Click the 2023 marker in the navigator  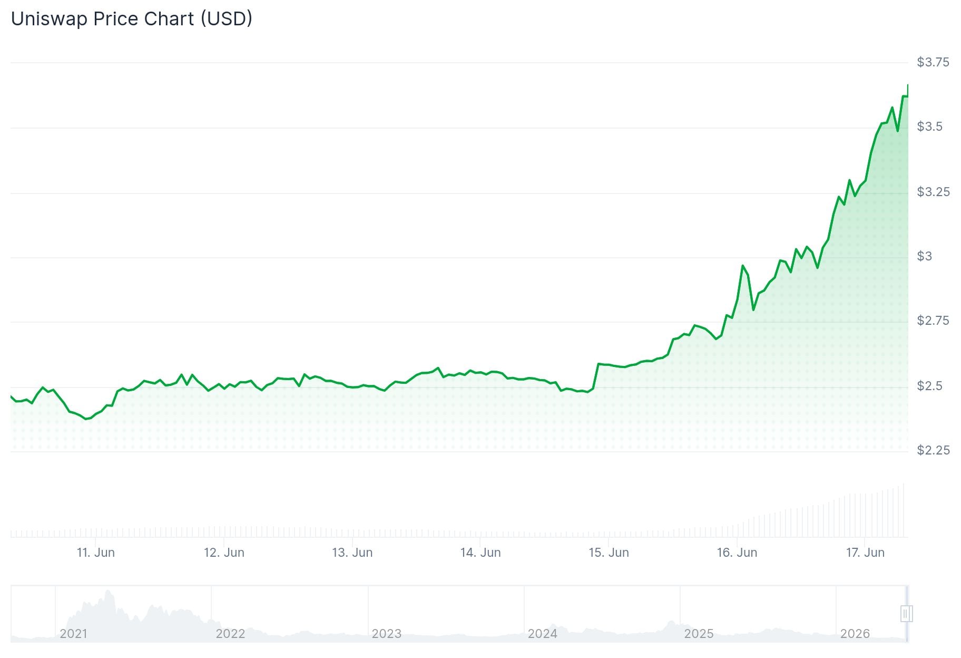click(386, 634)
